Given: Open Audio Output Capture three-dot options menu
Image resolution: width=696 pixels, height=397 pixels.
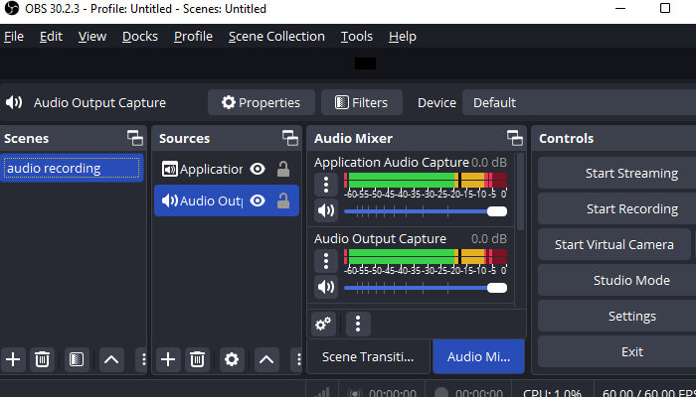Looking at the screenshot, I should click(x=325, y=261).
